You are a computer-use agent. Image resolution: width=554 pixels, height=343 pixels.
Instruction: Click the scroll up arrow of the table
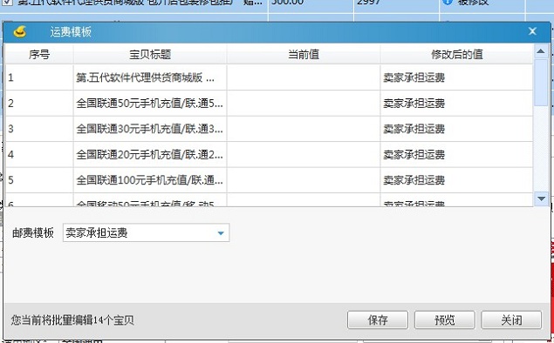pyautogui.click(x=541, y=51)
